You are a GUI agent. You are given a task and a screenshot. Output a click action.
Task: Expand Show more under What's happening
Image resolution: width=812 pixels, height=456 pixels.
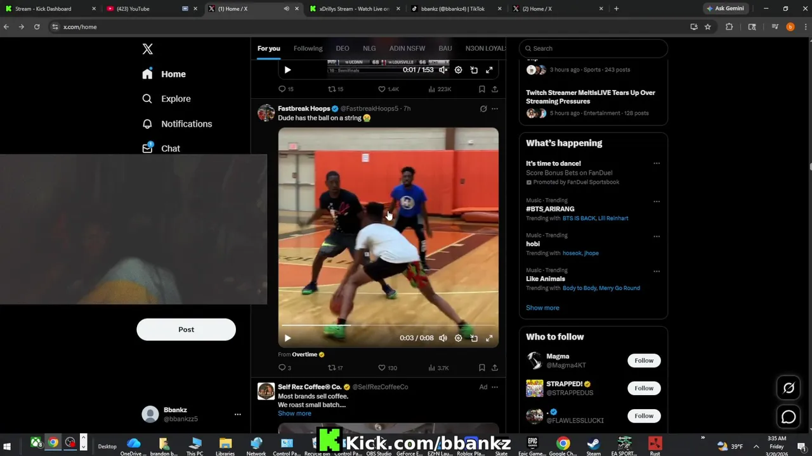(x=542, y=308)
